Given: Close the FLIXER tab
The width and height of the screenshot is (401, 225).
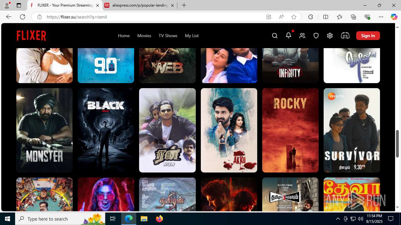Looking at the screenshot, I should point(97,5).
